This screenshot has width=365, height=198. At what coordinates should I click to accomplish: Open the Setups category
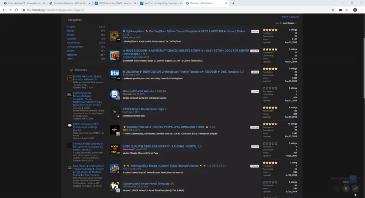tap(70, 35)
